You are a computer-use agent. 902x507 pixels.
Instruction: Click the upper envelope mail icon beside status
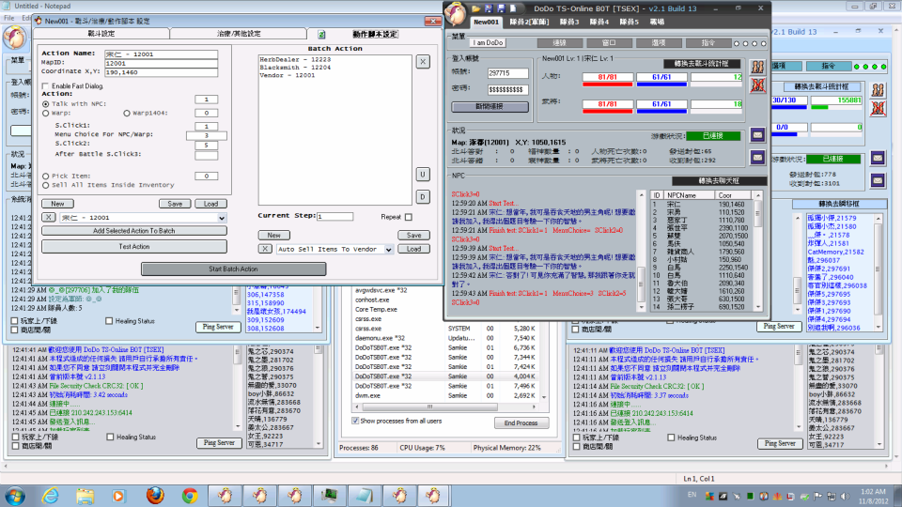tap(757, 135)
